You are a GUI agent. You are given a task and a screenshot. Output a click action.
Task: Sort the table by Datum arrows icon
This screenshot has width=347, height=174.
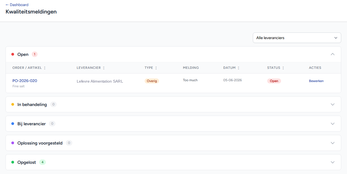[239, 68]
